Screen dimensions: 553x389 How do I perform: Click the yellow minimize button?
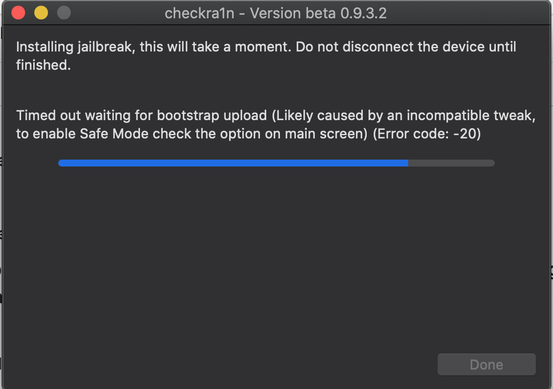41,13
